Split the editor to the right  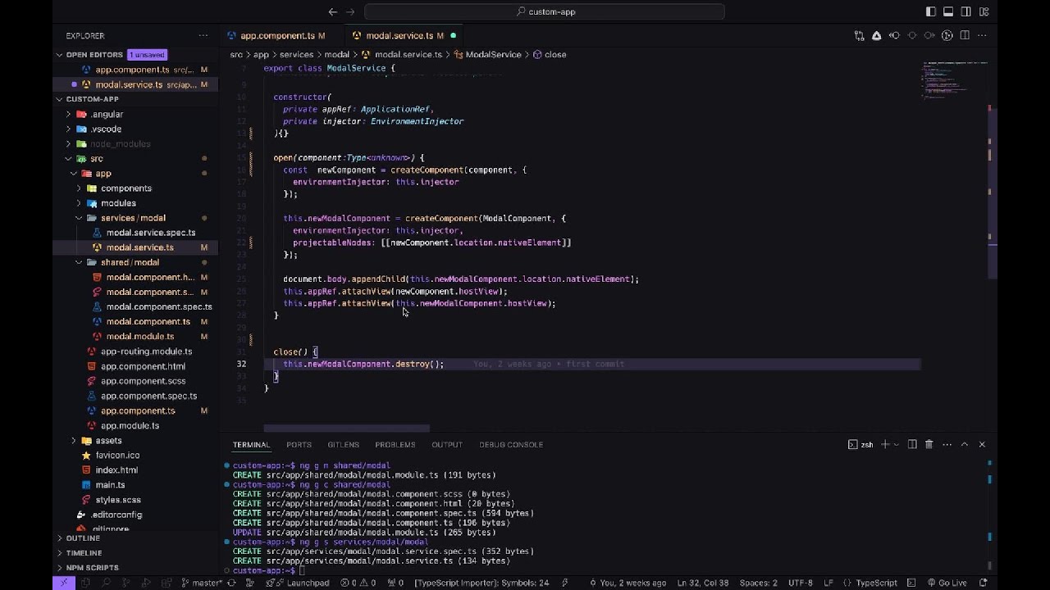click(965, 35)
